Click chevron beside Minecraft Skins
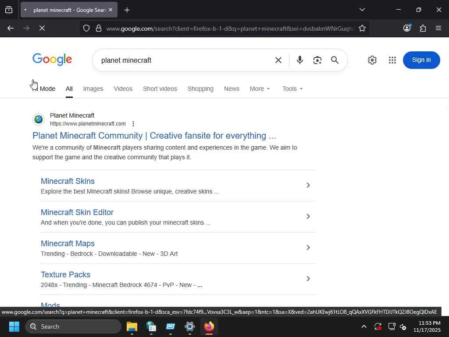 308,186
